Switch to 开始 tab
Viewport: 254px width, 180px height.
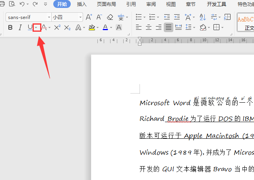pyautogui.click(x=62, y=4)
